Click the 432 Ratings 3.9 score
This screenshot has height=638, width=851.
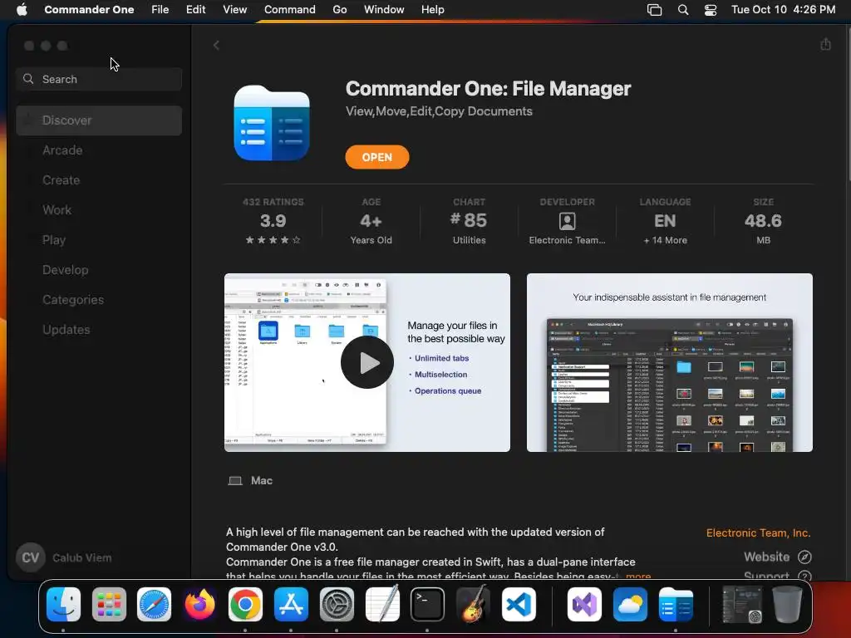click(x=273, y=221)
